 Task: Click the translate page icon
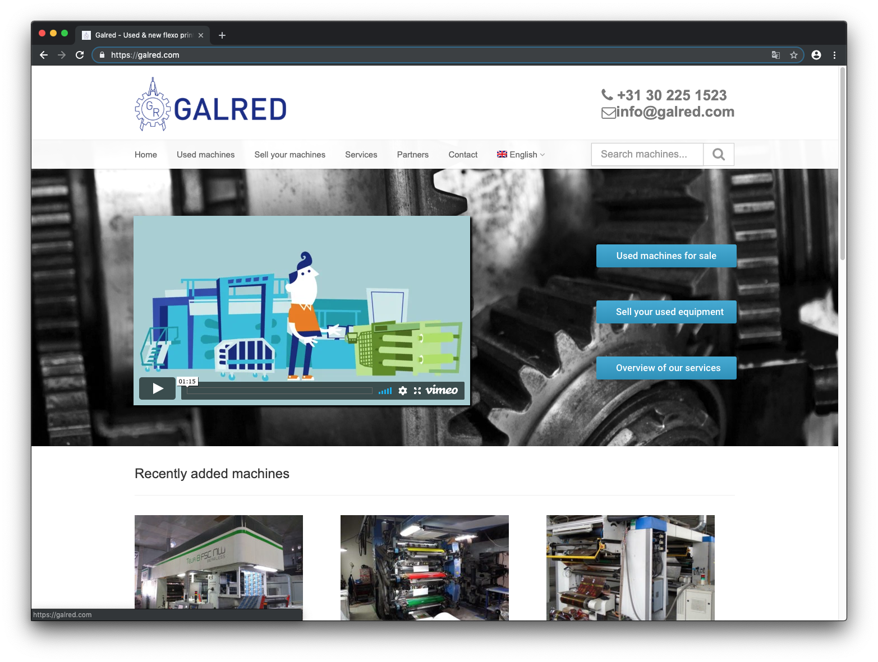(776, 55)
